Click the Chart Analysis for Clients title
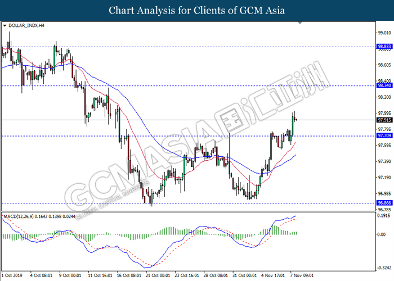The image size is (394, 281). coord(197,11)
